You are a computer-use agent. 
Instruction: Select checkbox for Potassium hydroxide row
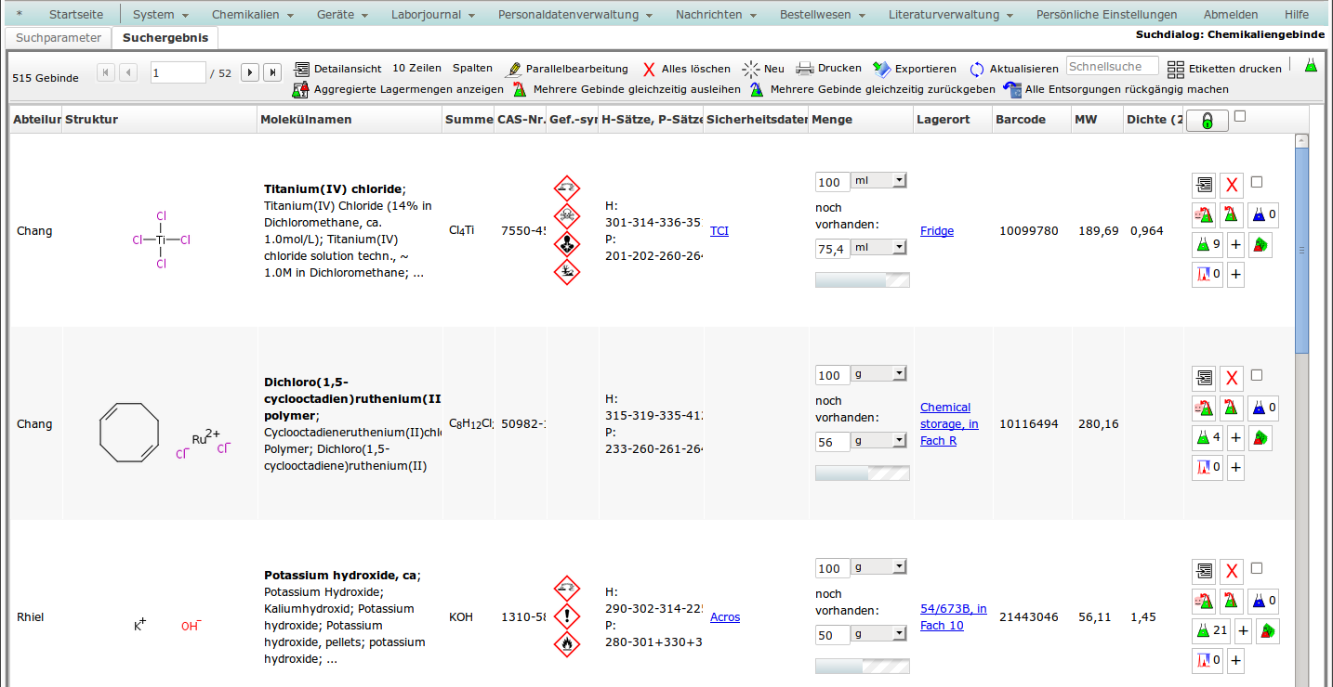1257,568
